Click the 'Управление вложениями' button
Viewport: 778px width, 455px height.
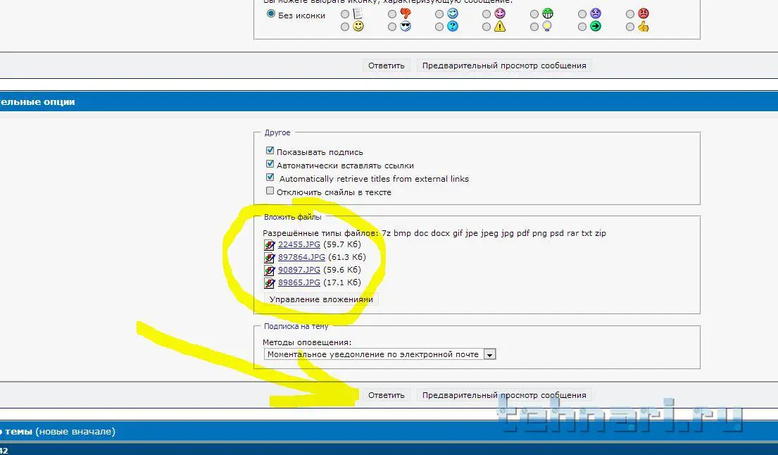(321, 299)
